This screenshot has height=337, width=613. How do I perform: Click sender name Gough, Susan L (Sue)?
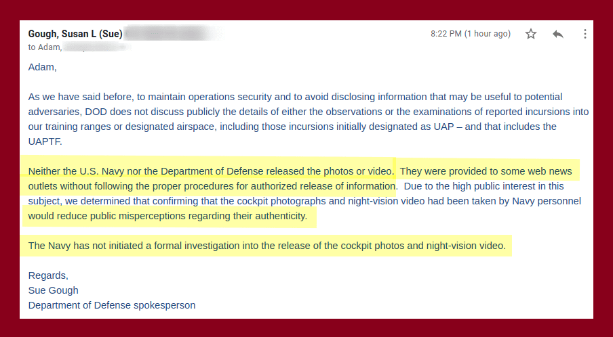pos(75,34)
